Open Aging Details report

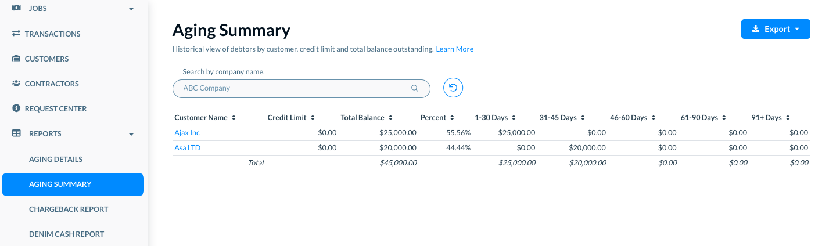click(x=56, y=159)
